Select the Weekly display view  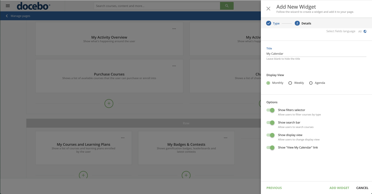point(290,83)
